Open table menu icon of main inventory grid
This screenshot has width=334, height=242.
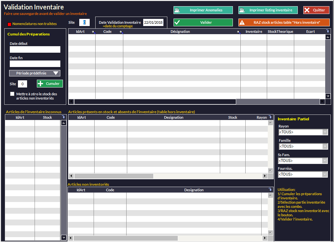tap(328, 31)
